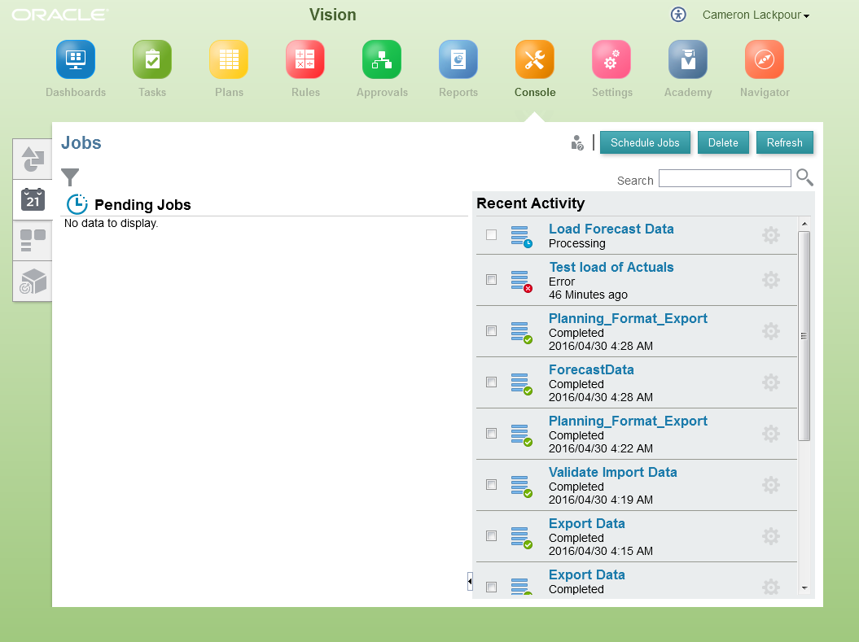Open the Load Forecast Data job link
The width and height of the screenshot is (859, 642).
click(611, 229)
